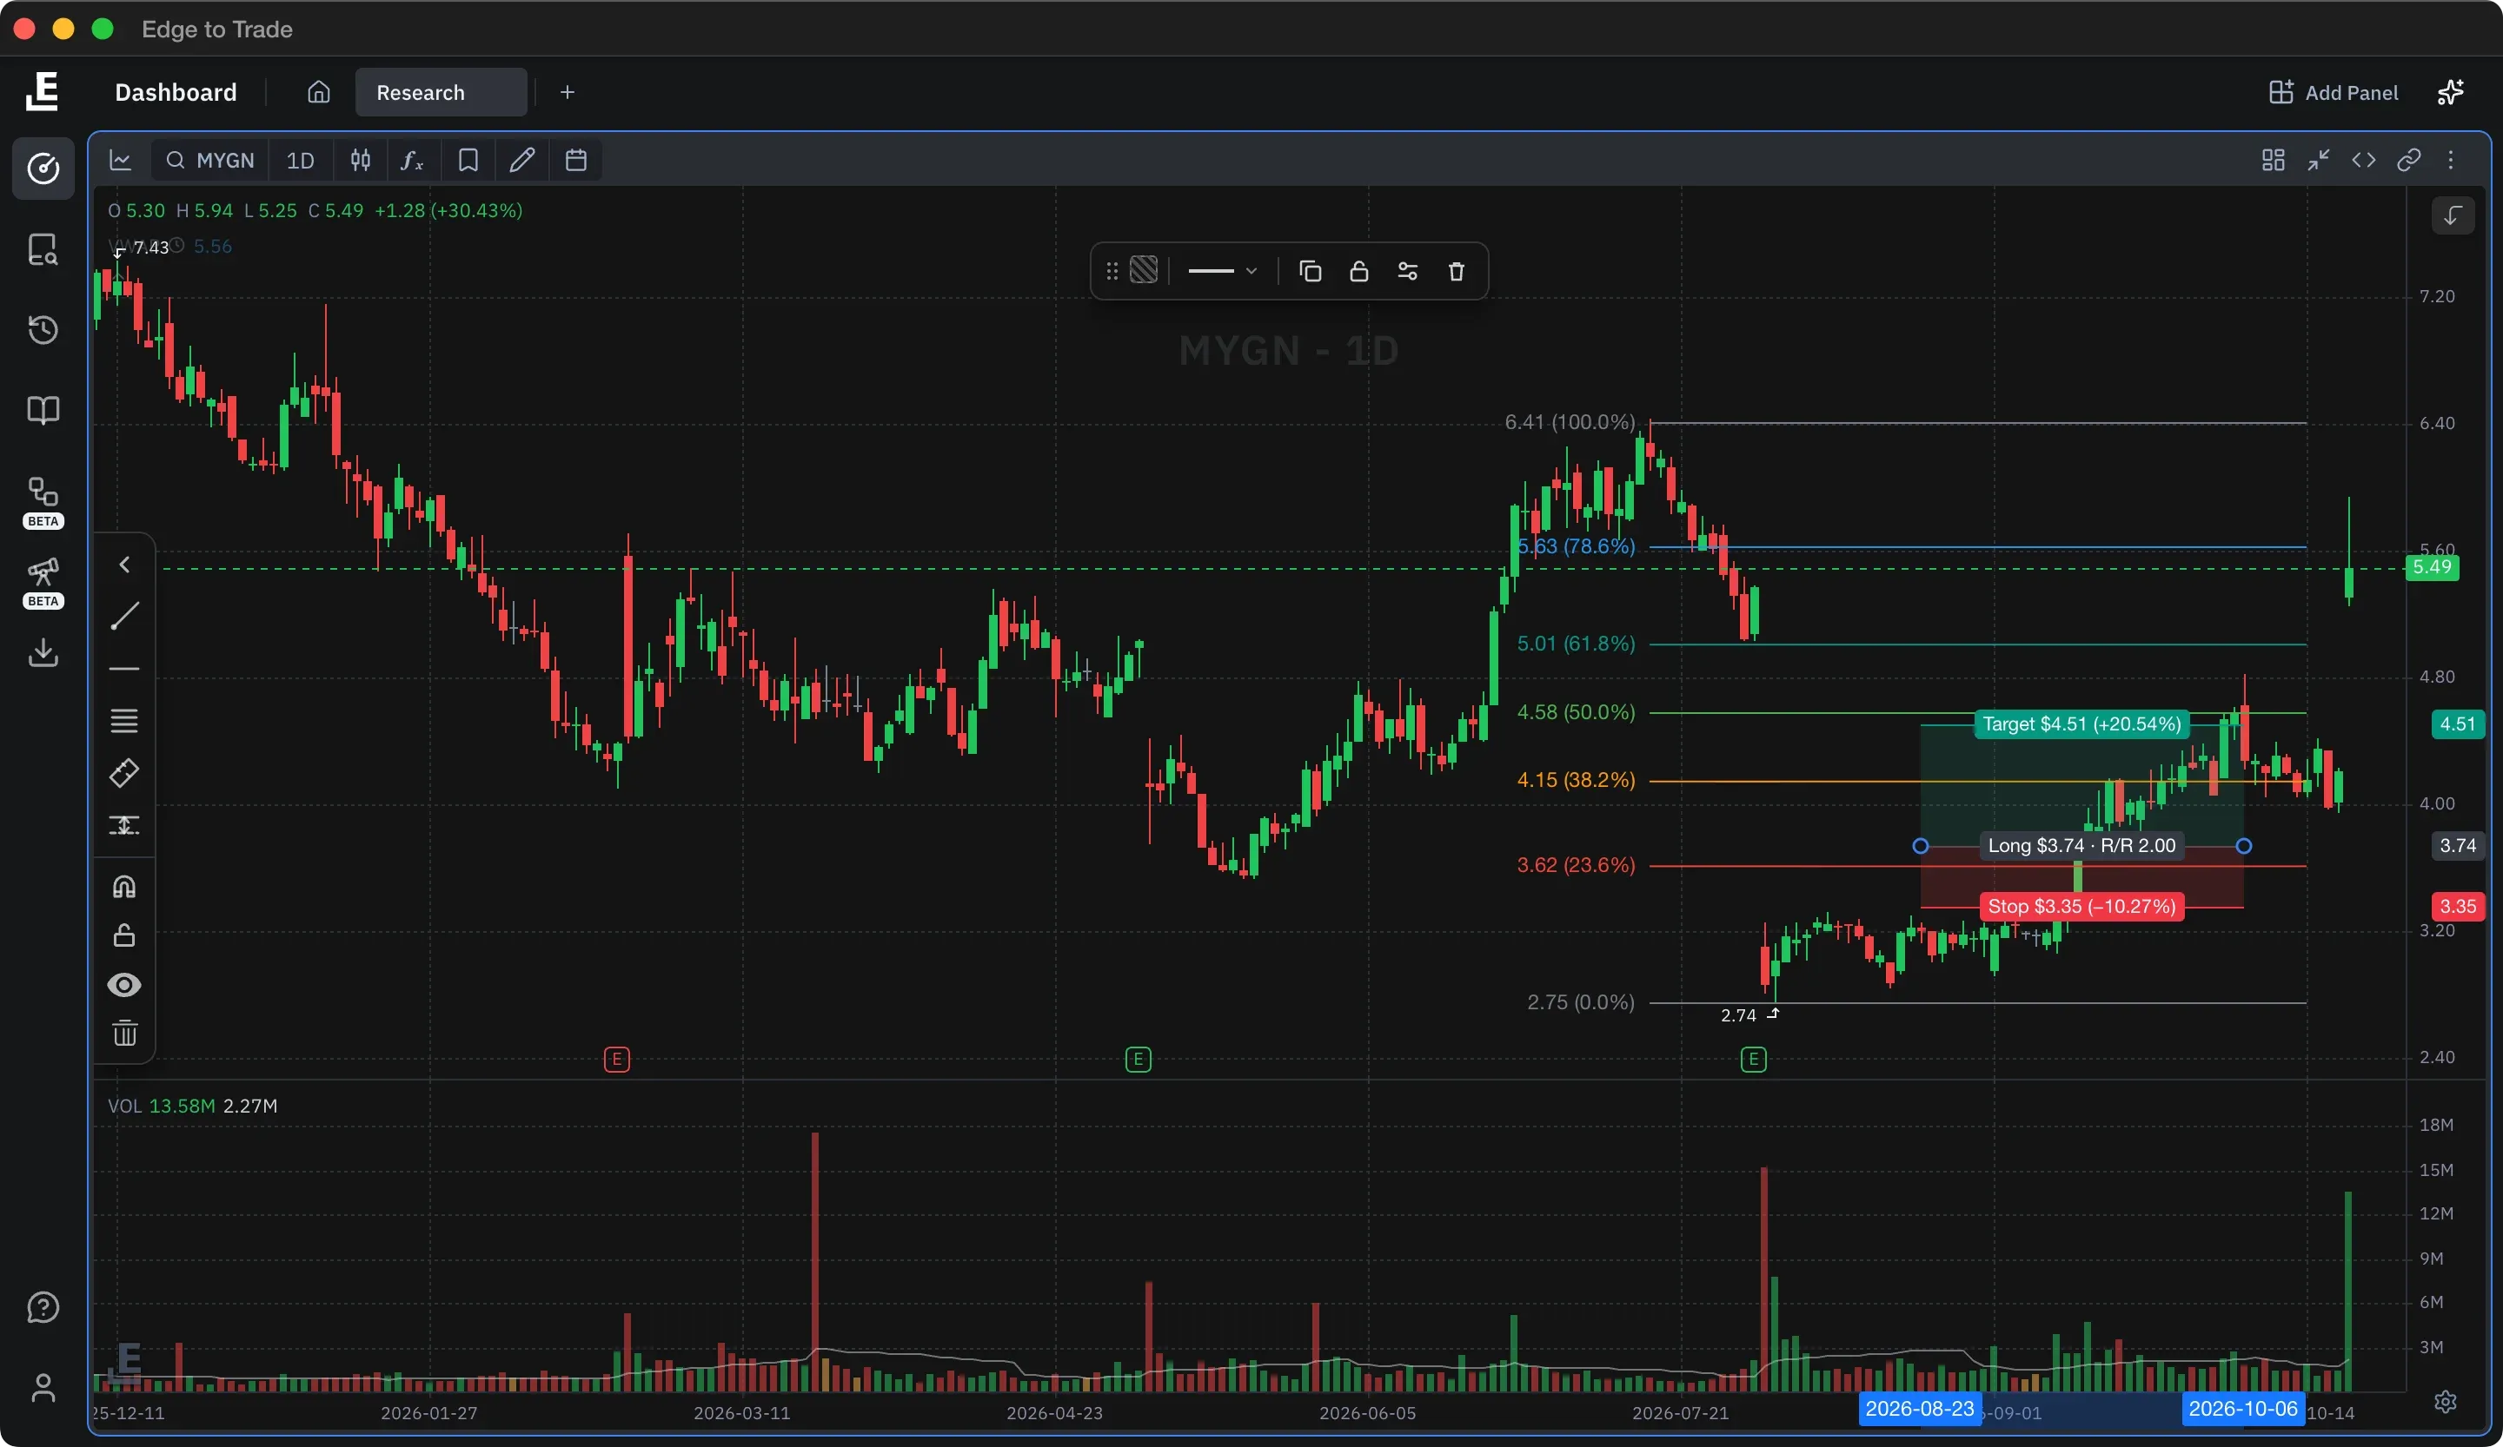Switch to the Research tab
This screenshot has width=2503, height=1447.
coord(441,92)
